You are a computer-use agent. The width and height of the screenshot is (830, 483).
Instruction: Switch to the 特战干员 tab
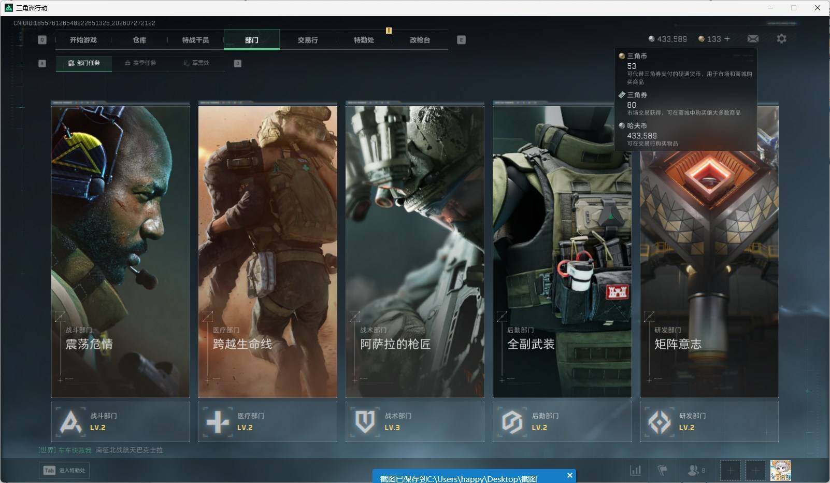pyautogui.click(x=195, y=40)
